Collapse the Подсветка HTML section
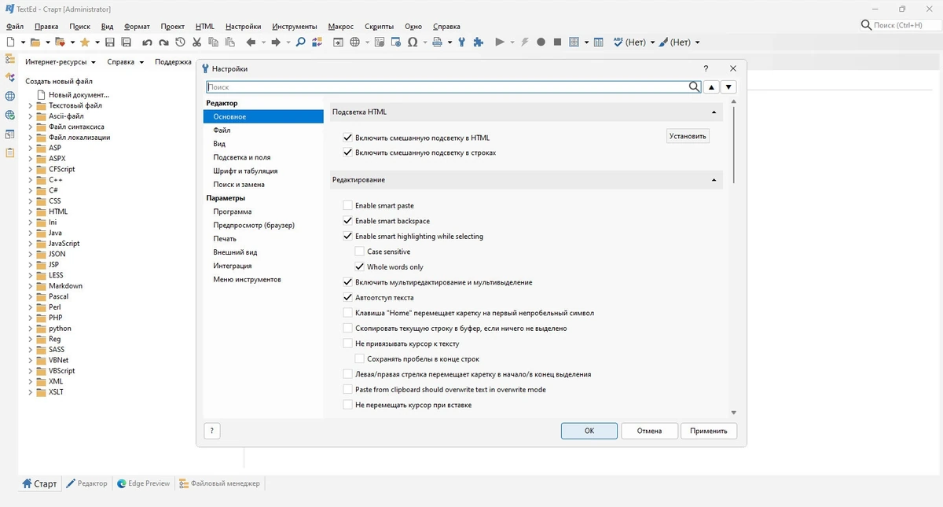 click(x=714, y=112)
